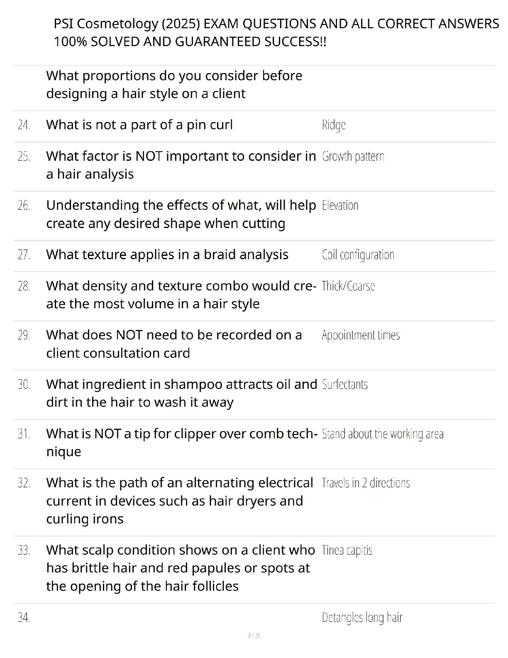Click the question about alternating electrical current
This screenshot has height=658, width=508.
[x=180, y=501]
